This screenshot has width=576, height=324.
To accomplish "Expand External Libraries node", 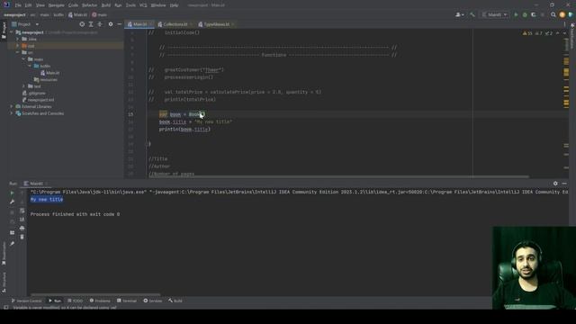I will click(12, 106).
